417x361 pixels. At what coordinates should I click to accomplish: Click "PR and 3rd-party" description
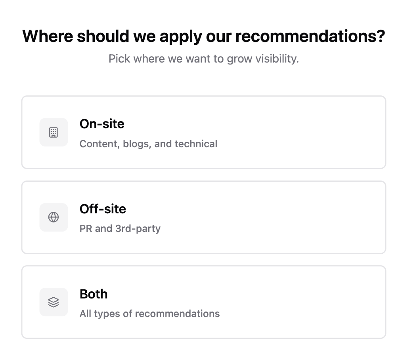(x=120, y=229)
